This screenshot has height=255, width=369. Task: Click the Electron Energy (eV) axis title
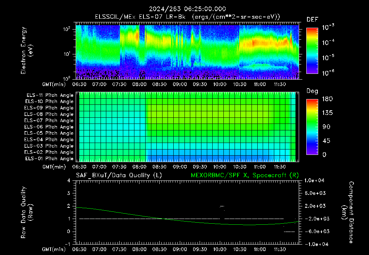point(27,50)
